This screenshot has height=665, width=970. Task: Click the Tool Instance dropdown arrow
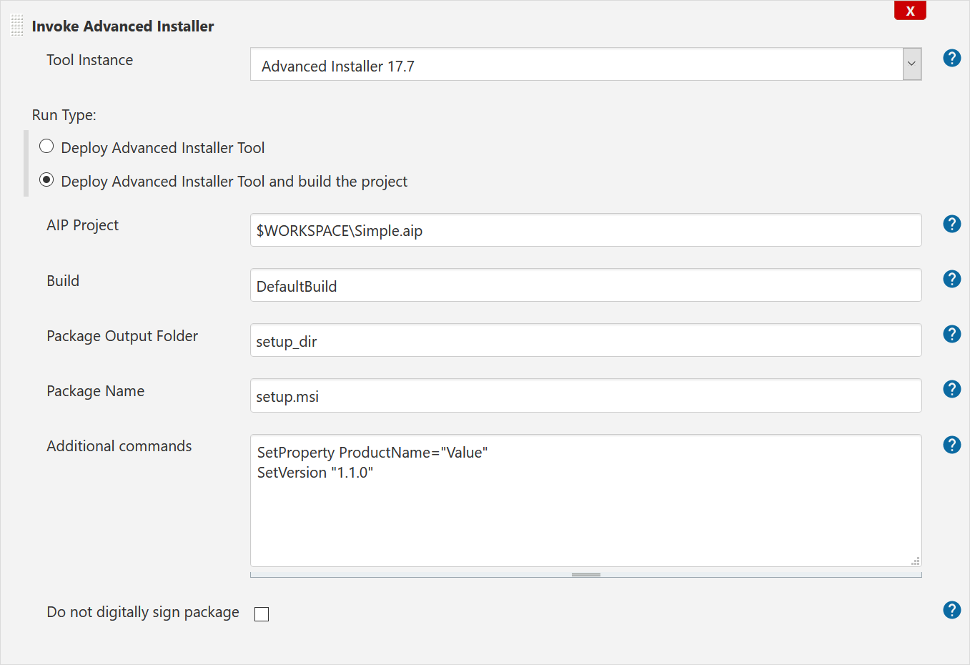point(912,64)
